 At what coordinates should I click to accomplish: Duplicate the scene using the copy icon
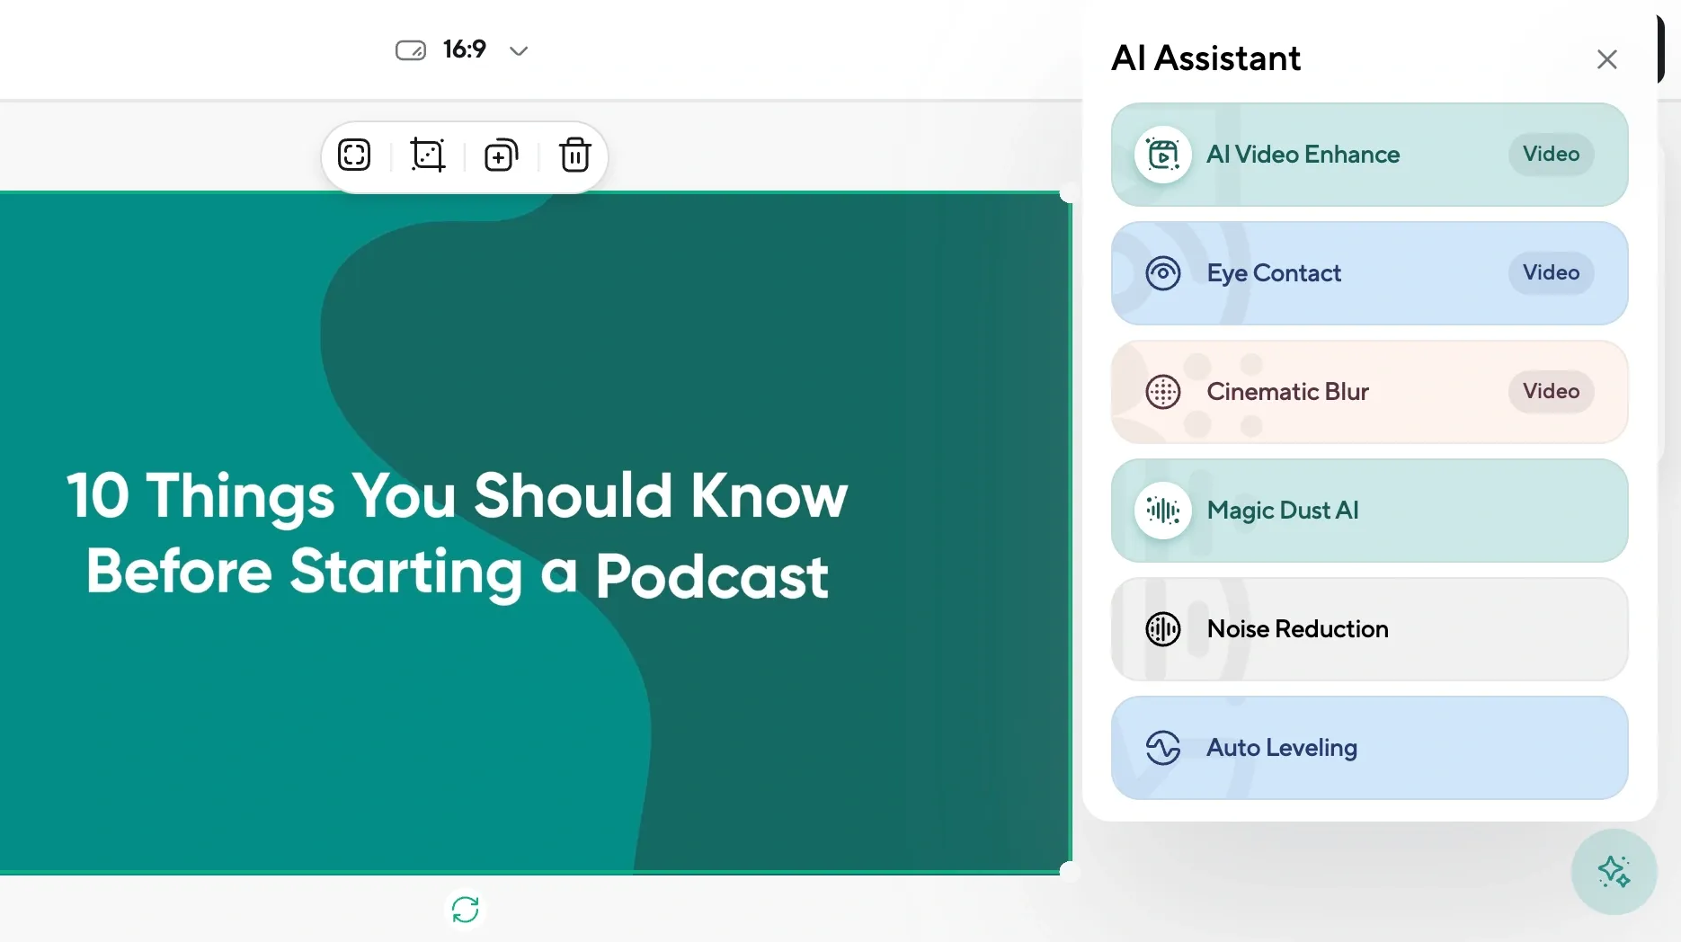tap(501, 155)
